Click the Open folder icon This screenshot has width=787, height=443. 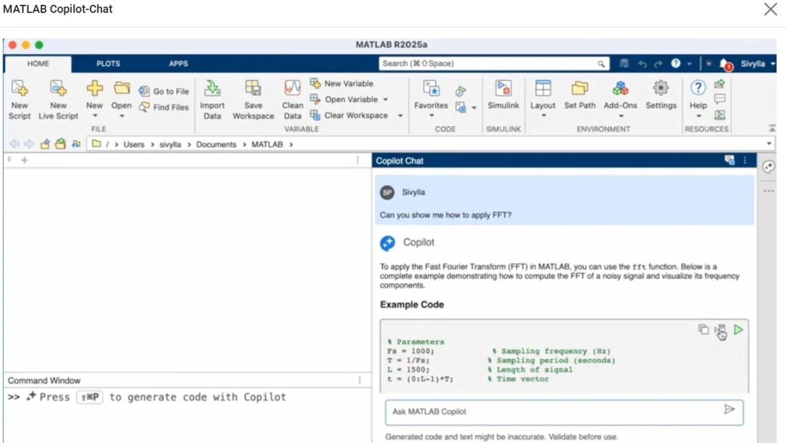coord(121,89)
